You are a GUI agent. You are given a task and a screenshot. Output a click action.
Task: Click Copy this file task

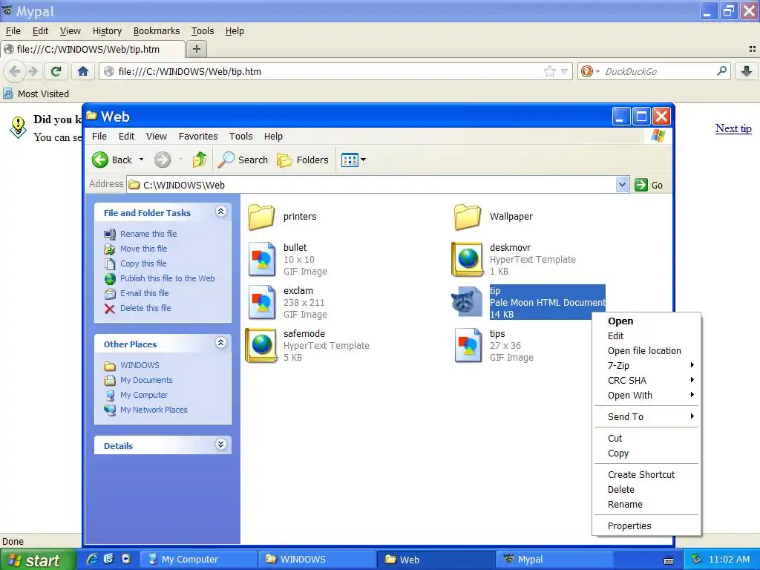tap(143, 263)
